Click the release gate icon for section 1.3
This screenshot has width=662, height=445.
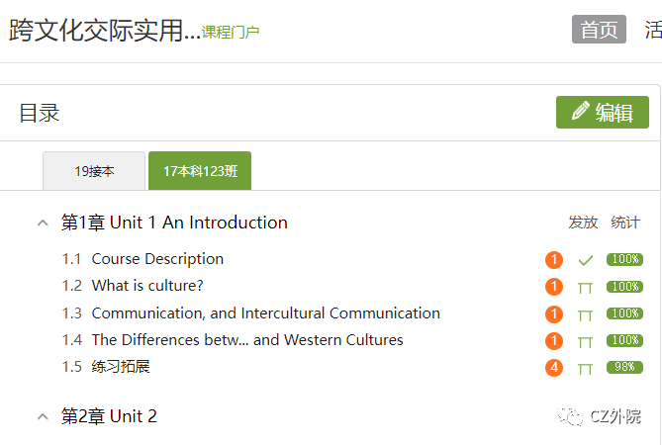click(585, 315)
